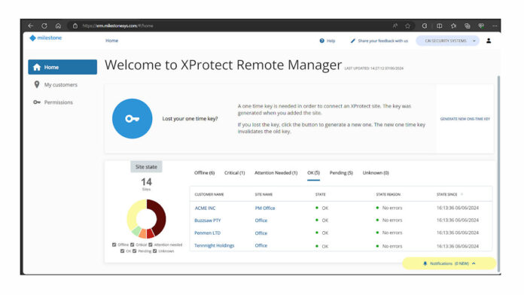Open the CAI Security Systems account dropdown

447,41
